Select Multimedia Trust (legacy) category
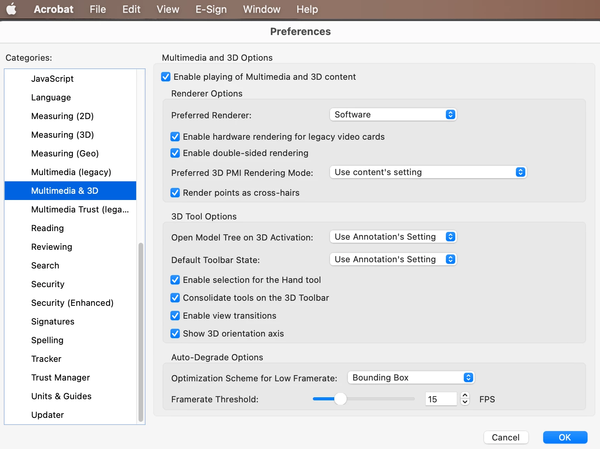This screenshot has height=449, width=600. [70, 209]
